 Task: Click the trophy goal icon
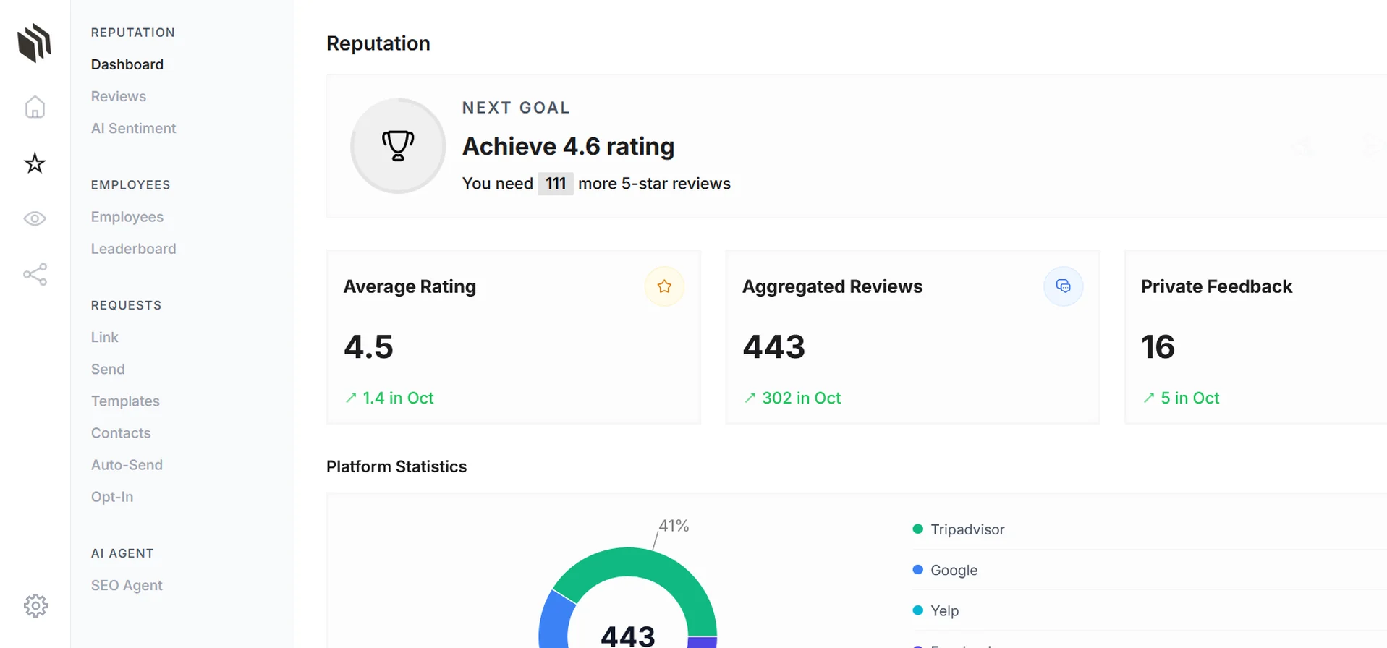point(398,145)
